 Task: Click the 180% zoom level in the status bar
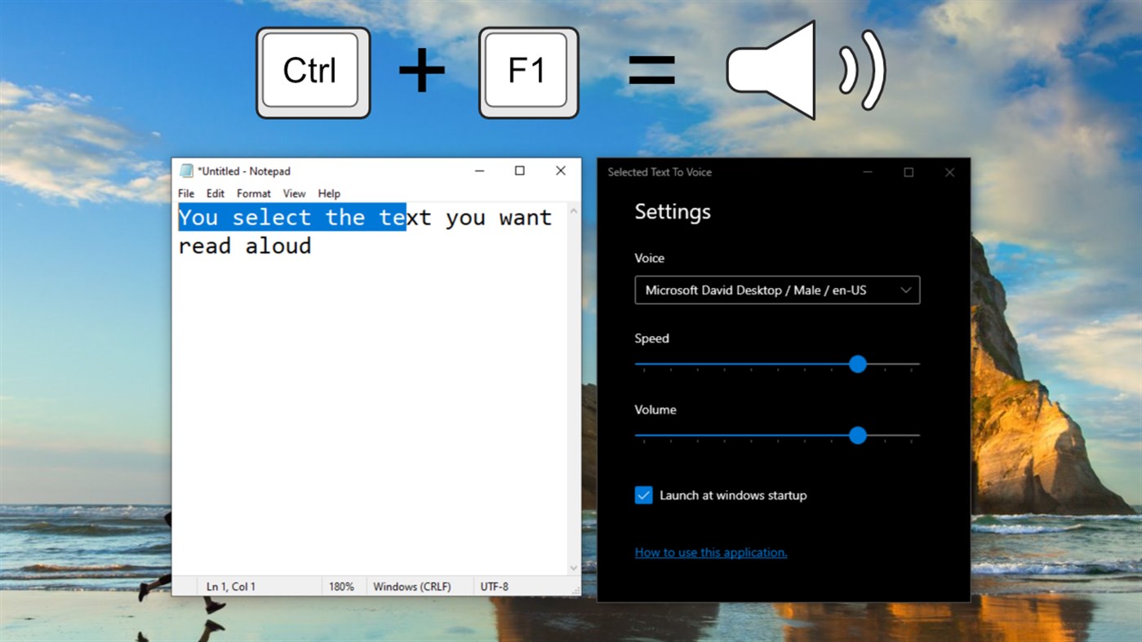click(x=343, y=586)
